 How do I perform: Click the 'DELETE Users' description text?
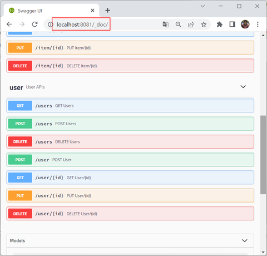[67, 142]
